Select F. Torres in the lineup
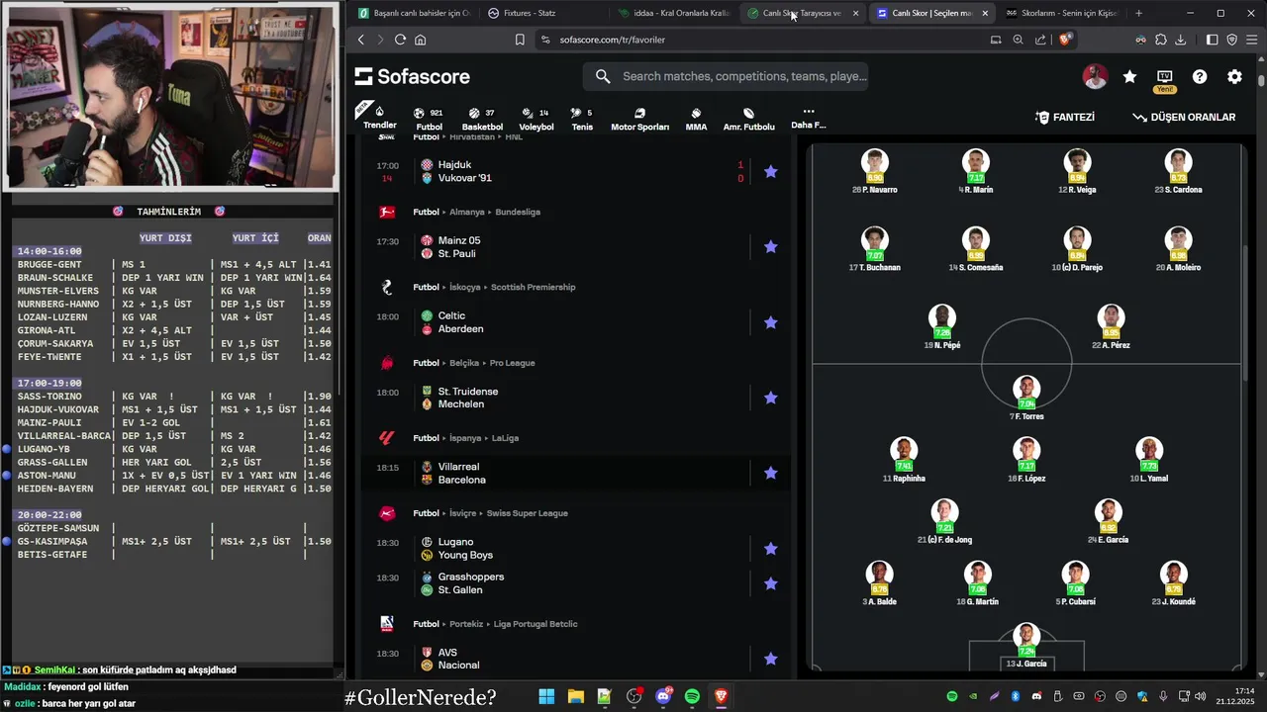 pyautogui.click(x=1026, y=399)
